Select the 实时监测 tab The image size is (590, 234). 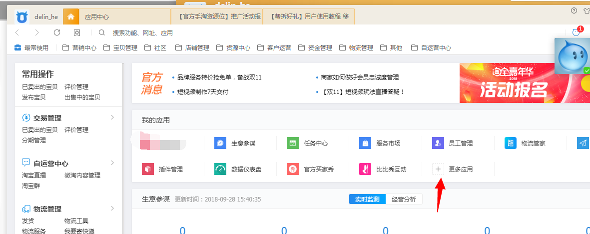(367, 199)
